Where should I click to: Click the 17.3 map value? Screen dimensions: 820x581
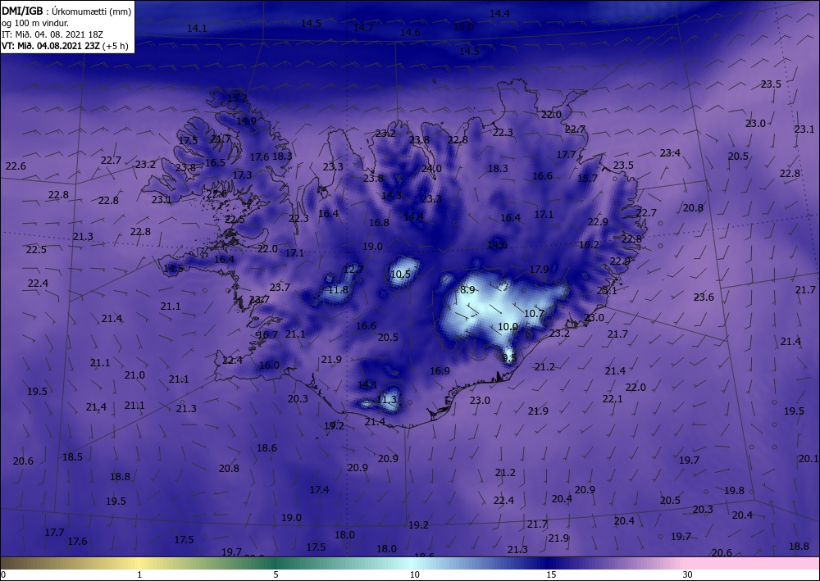pos(242,175)
